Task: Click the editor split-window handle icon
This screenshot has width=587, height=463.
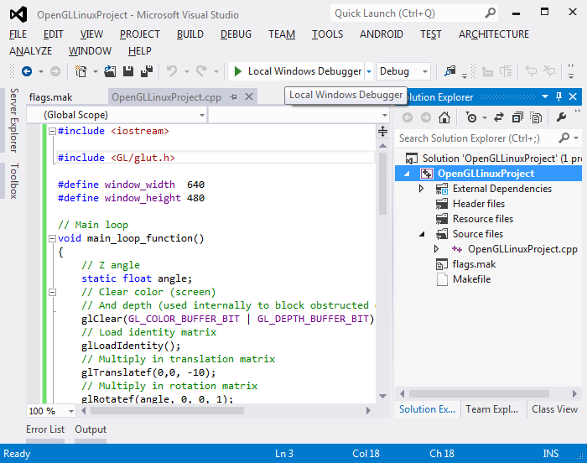Action: [382, 131]
